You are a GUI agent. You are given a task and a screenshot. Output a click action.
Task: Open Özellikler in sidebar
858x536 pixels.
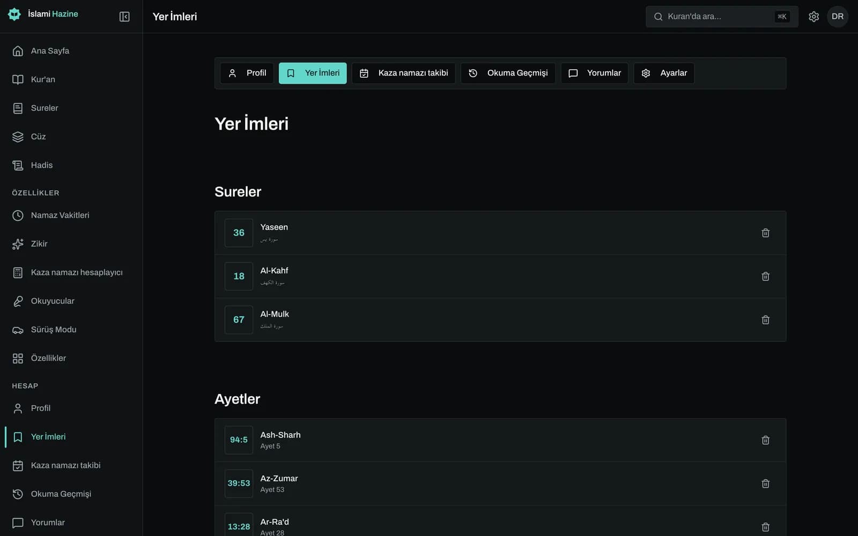[71, 358]
